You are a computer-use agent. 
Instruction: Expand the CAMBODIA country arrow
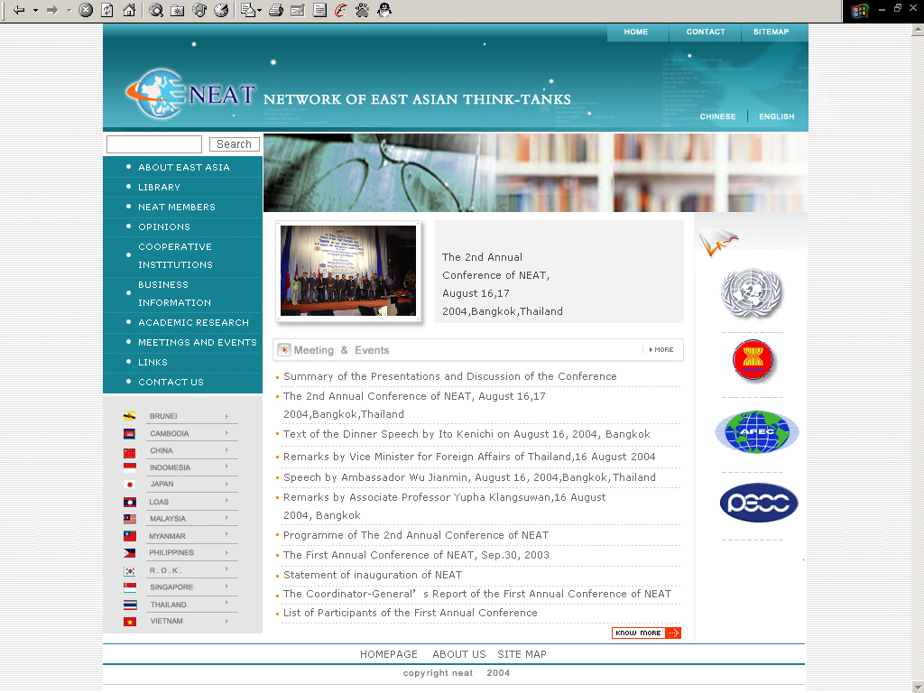click(226, 433)
